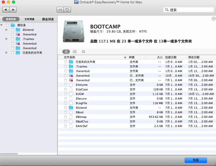The height and width of the screenshot is (166, 216).
Task: Check the $Extend checkbox in the sidebar tree
Action: pos(13,30)
